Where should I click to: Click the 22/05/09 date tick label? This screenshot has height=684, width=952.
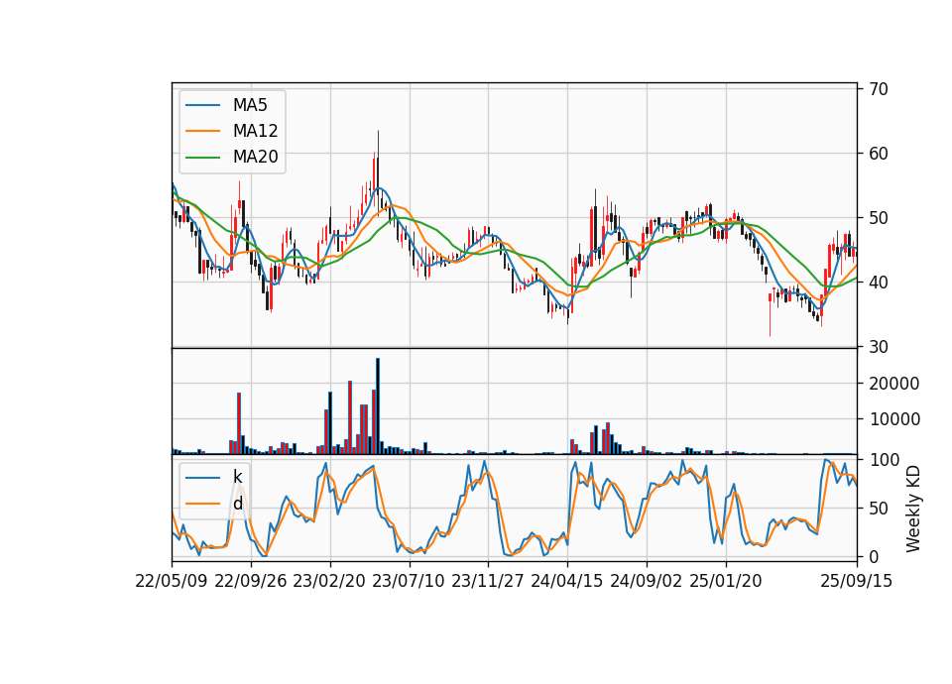[x=172, y=581]
